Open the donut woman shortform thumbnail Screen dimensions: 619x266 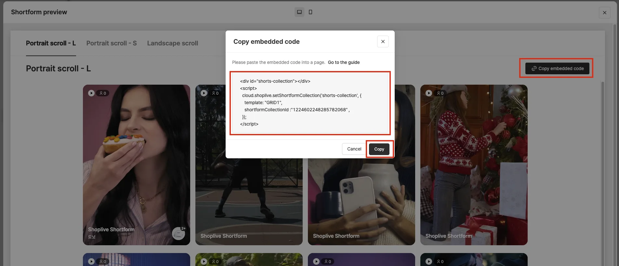tap(136, 165)
